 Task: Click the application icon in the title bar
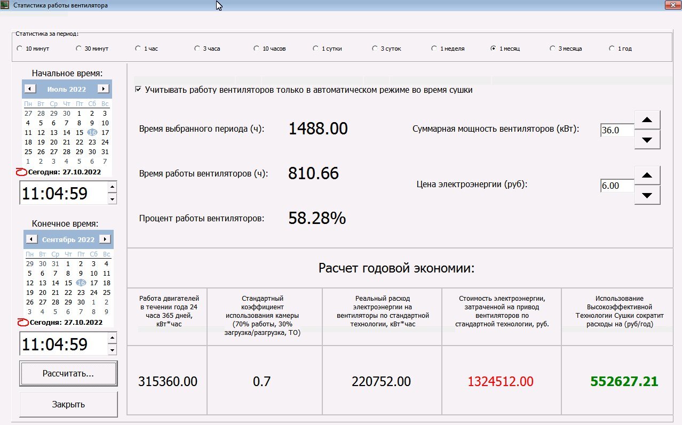(5, 5)
